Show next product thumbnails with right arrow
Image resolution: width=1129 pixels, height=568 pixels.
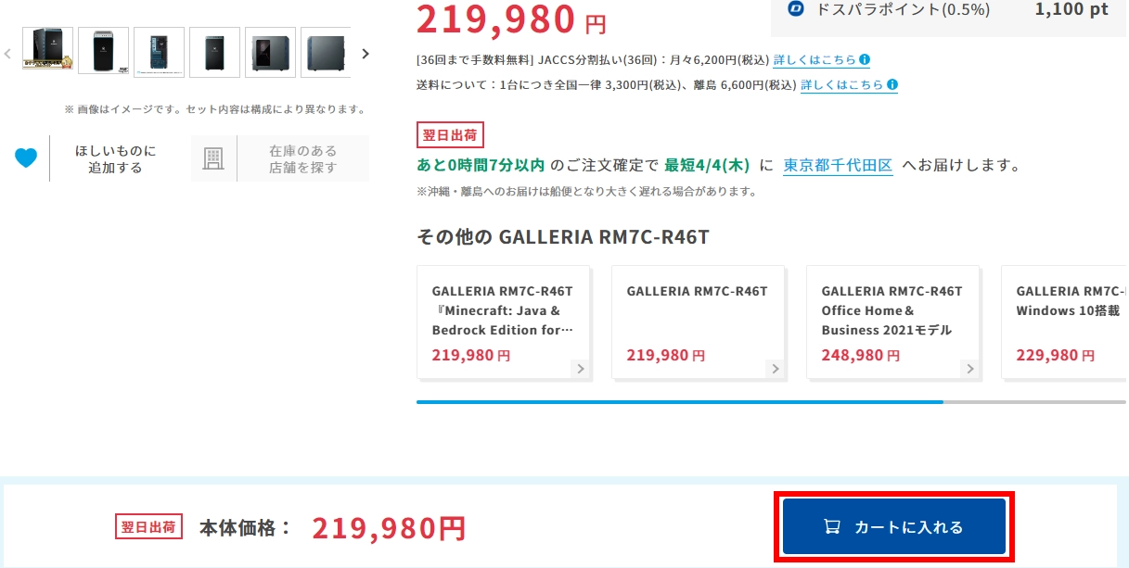(x=366, y=54)
